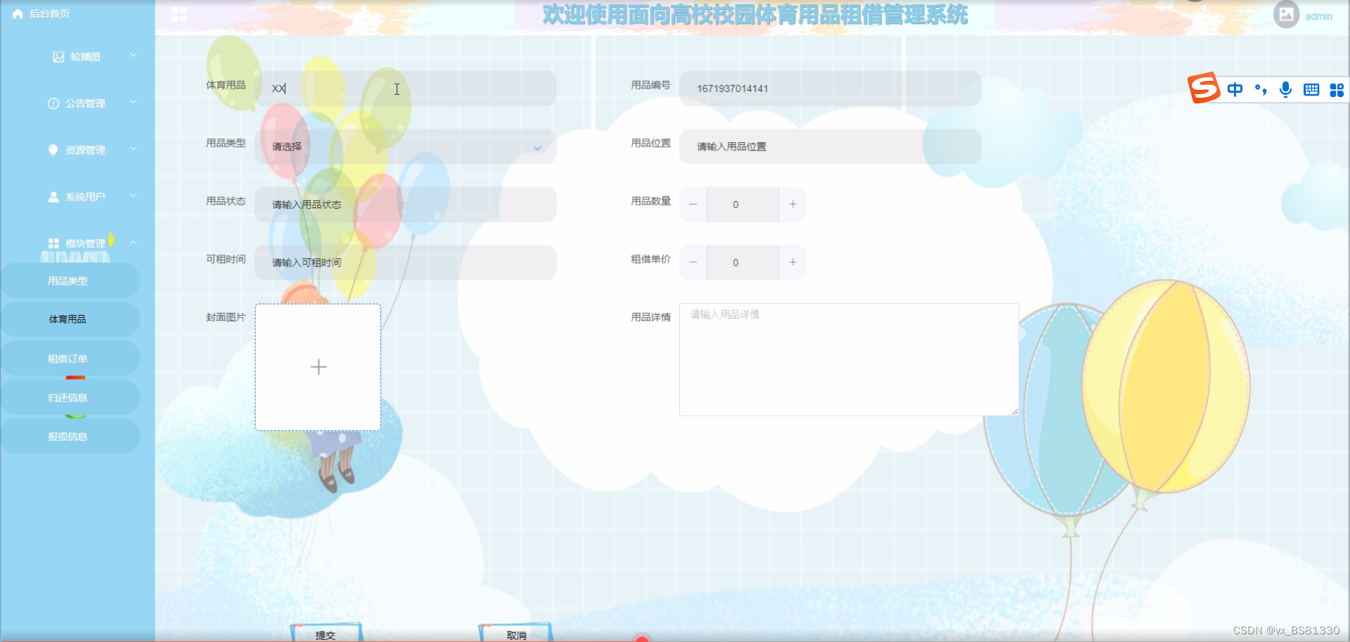Increase the 用品数量 value

(792, 205)
